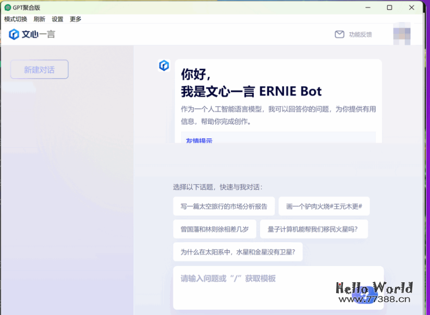The height and width of the screenshot is (315, 430).
Task: Open the 友情提示 link
Action: pyautogui.click(x=199, y=141)
